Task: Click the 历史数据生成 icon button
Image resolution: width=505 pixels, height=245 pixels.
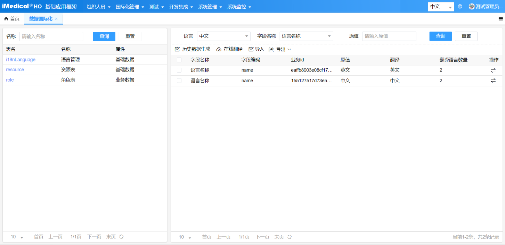Action: coord(177,49)
